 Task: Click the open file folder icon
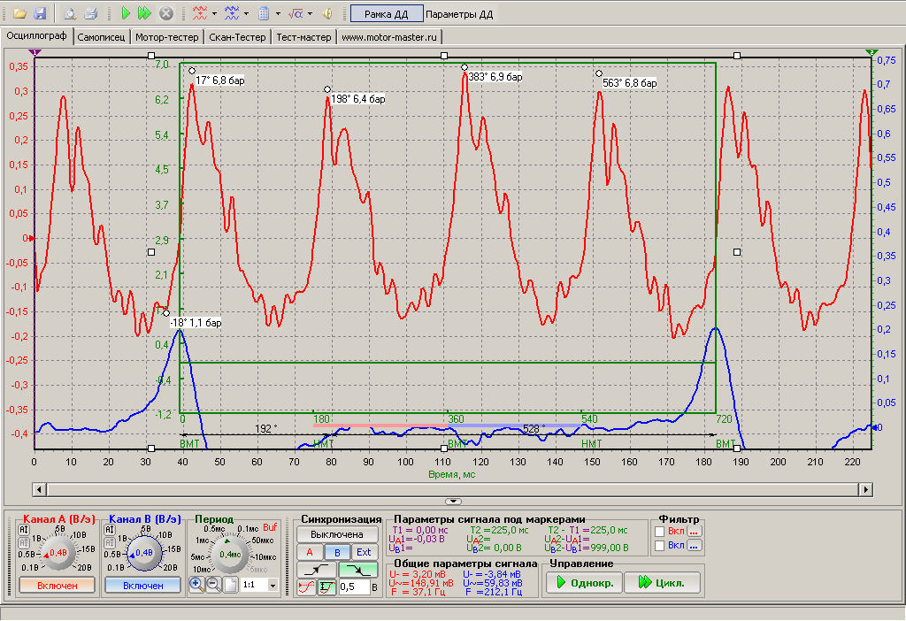[19, 14]
